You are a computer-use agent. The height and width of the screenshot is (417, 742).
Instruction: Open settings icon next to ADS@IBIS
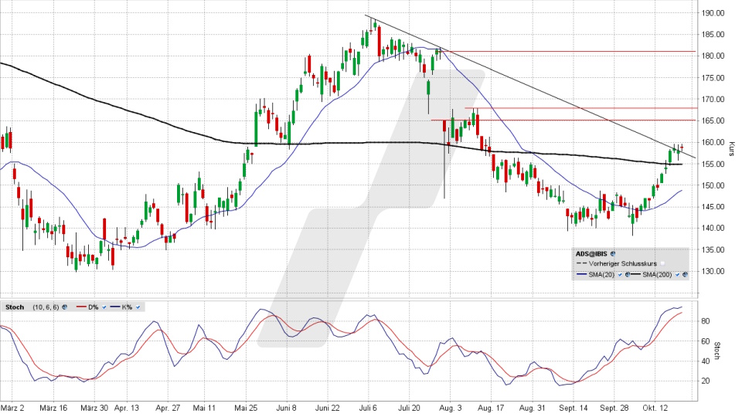(x=613, y=254)
